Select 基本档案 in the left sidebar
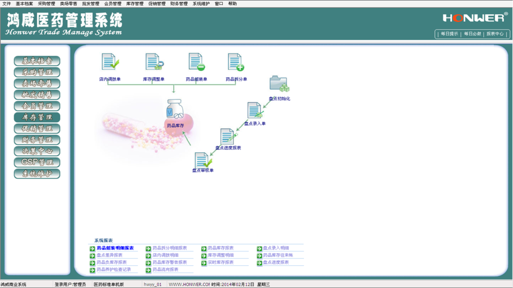Viewport: 513px width, 288px height. [x=37, y=61]
